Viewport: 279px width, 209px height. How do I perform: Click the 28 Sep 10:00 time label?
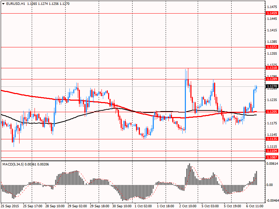[55, 206]
